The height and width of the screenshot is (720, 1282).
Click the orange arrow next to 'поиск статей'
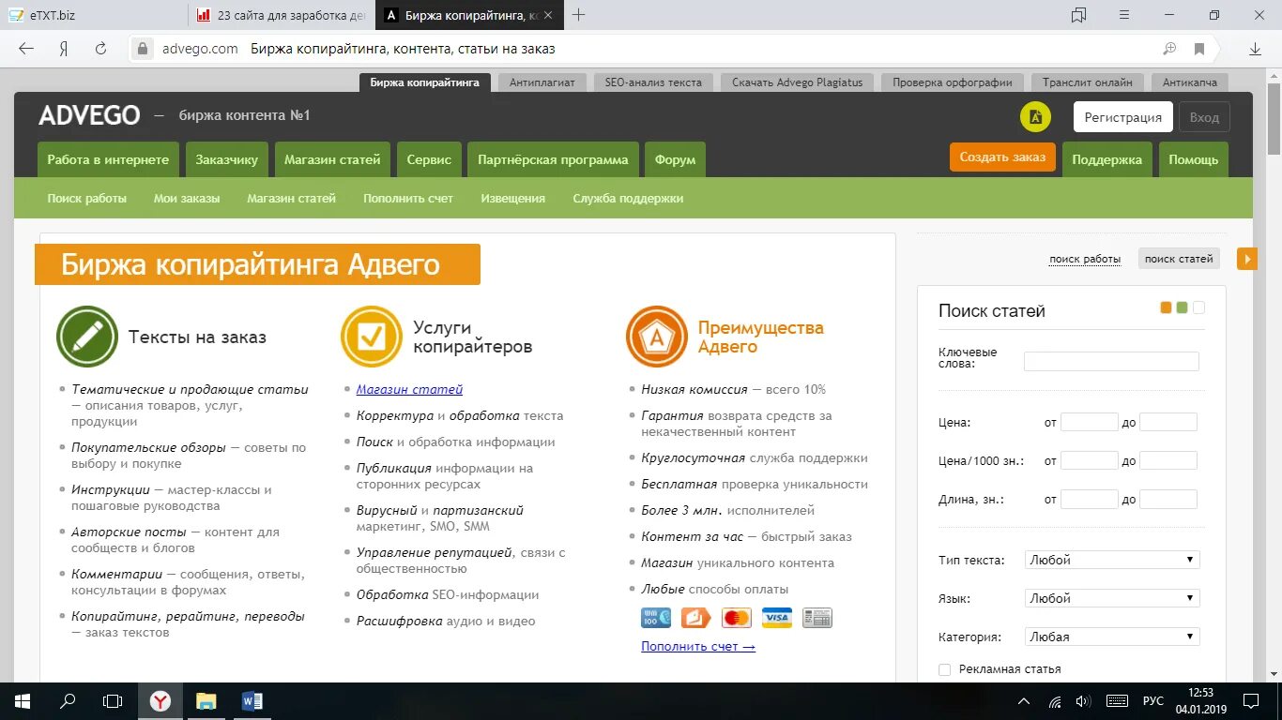pyautogui.click(x=1247, y=259)
